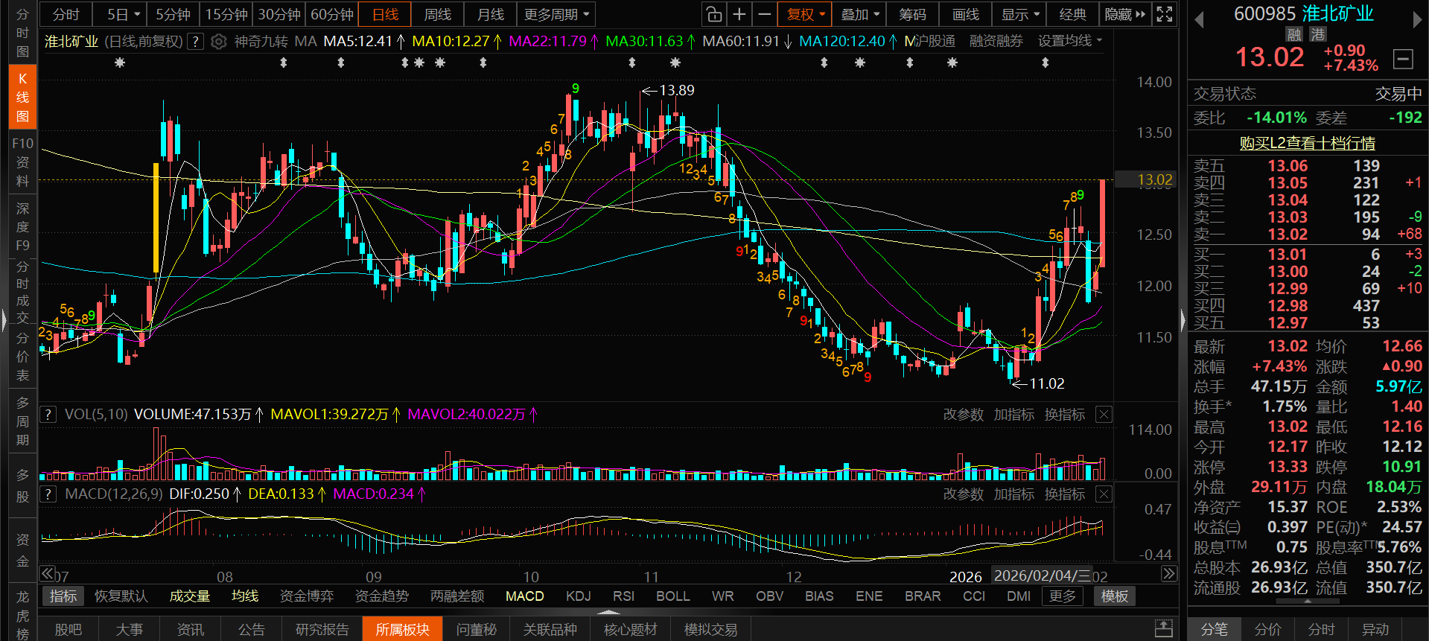Expand 设置均线 dropdown
This screenshot has height=641, width=1429.
tap(1070, 41)
